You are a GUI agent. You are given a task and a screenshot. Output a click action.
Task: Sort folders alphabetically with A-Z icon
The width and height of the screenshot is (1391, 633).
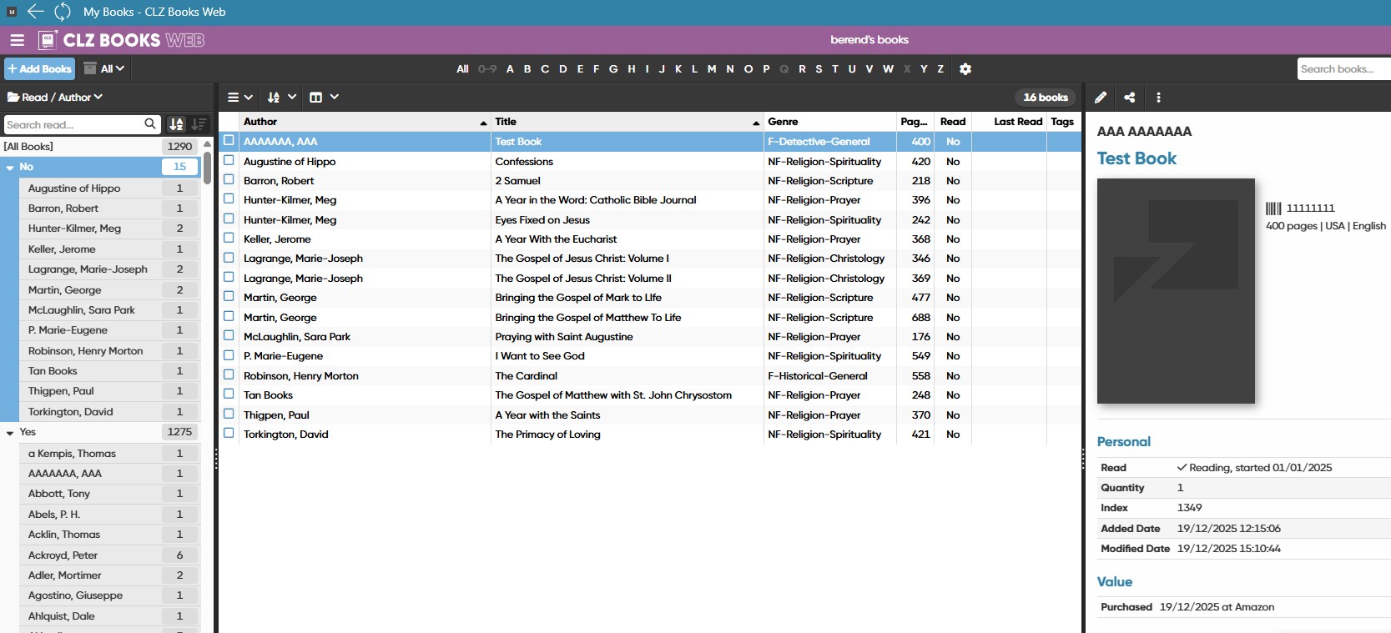[176, 124]
